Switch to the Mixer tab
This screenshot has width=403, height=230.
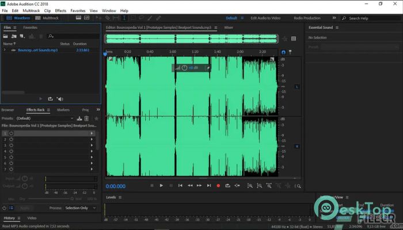229,28
